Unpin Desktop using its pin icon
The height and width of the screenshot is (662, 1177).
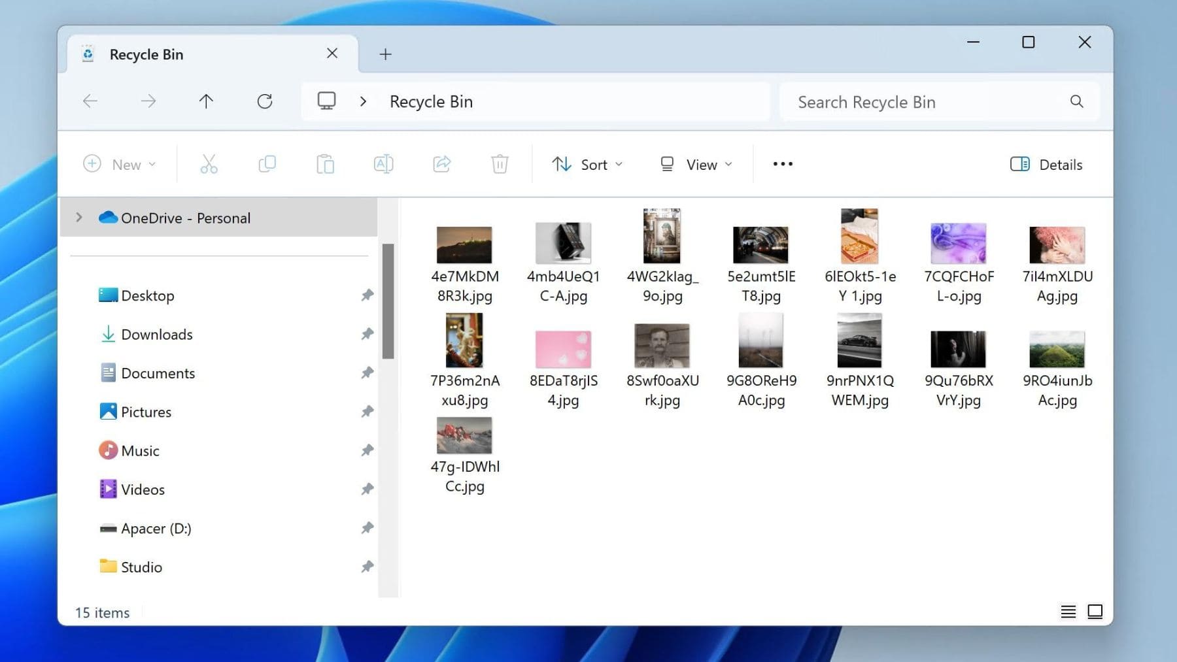tap(367, 295)
